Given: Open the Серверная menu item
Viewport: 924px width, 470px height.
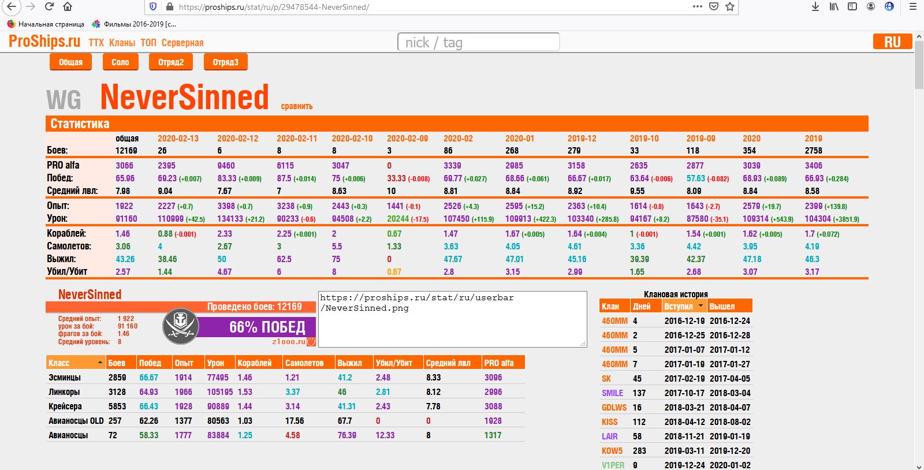Looking at the screenshot, I should 182,43.
